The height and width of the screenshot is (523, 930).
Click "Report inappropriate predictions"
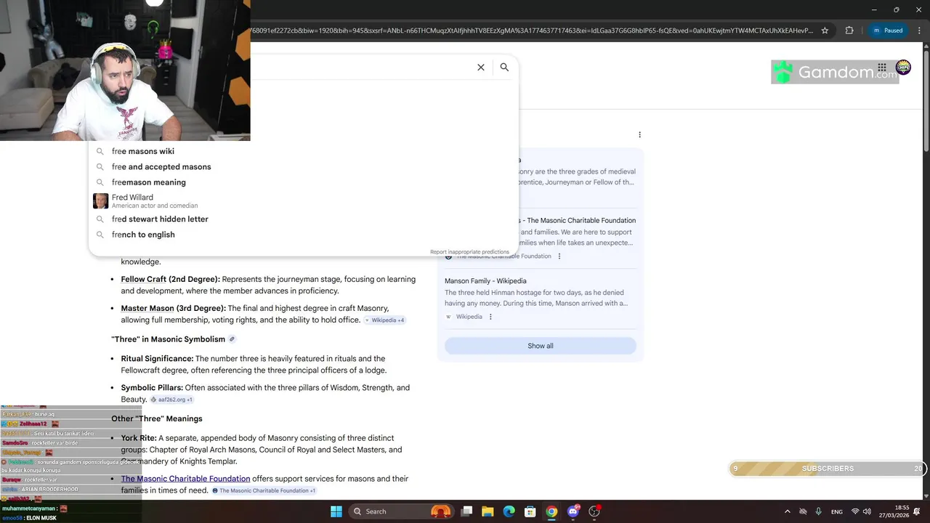click(x=469, y=252)
